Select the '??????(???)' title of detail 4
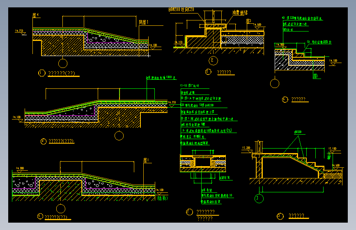Viewport: 356px width, 230px height. 61,141
